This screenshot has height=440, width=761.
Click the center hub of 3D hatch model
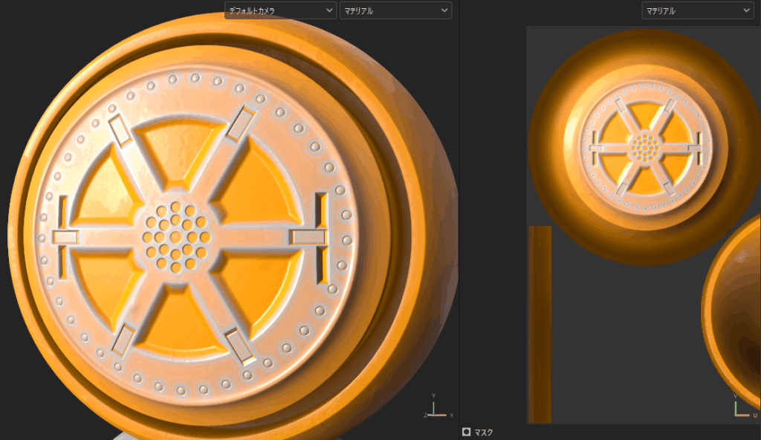[x=176, y=237]
